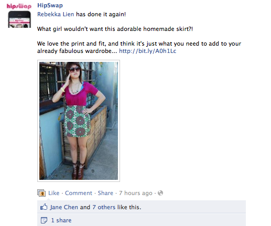
Task: Click the photo album icon beside Like
Action: [41, 193]
